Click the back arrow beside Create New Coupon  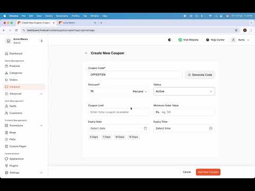click(x=86, y=53)
